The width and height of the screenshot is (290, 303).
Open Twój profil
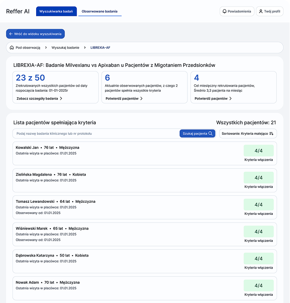point(270,11)
